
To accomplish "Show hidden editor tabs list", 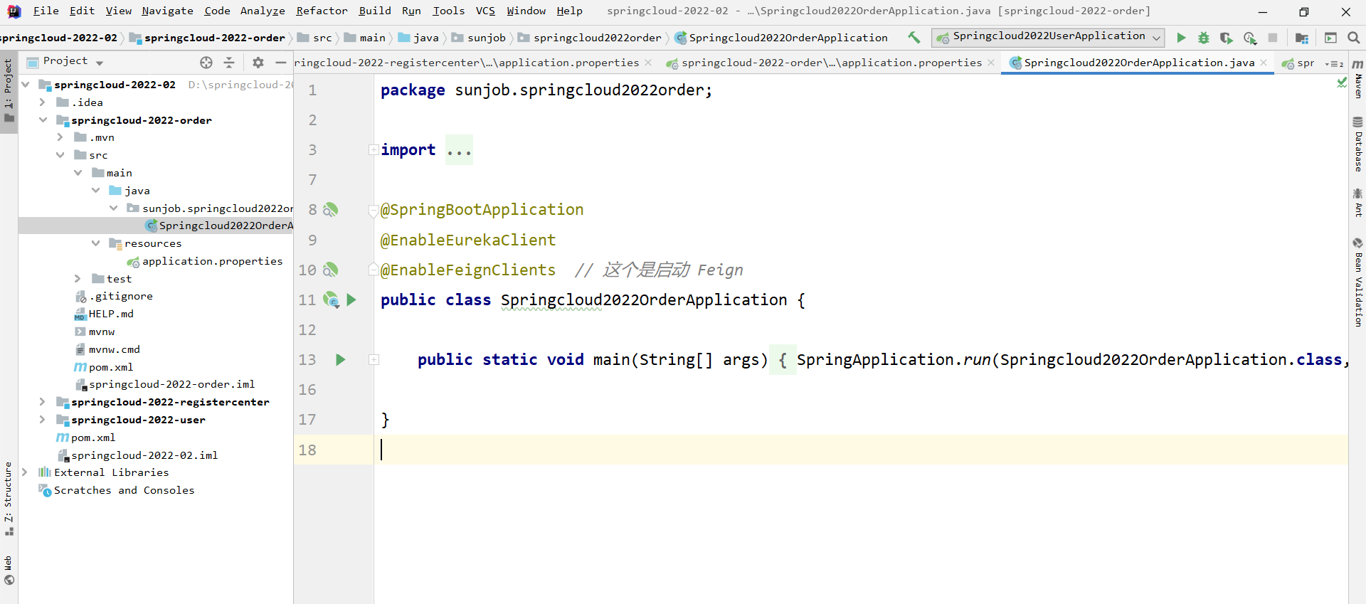I will [x=1335, y=63].
